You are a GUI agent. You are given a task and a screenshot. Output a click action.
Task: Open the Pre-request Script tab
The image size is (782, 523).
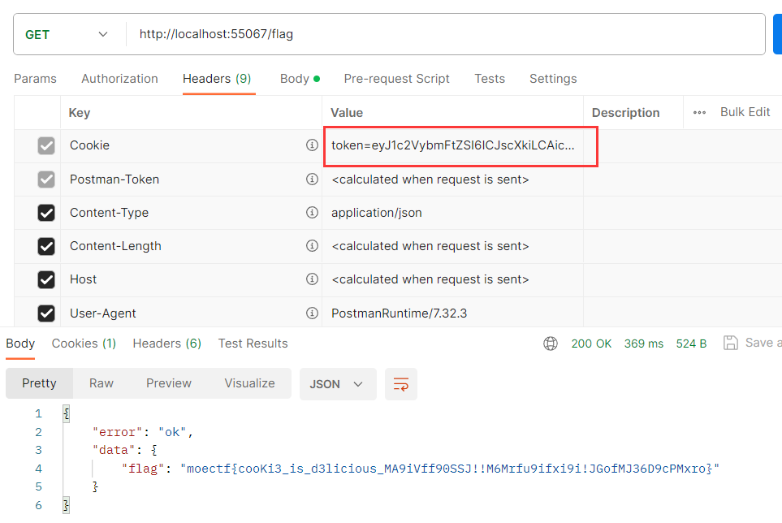point(396,79)
